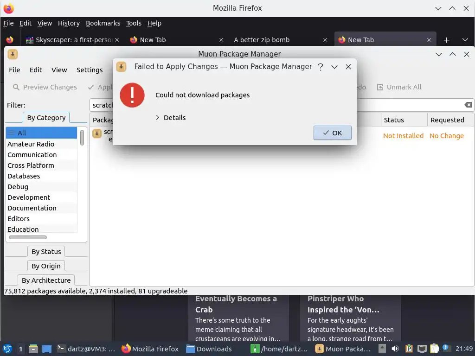Click the red error exclamation icon
Viewport: 475px width, 356px height.
(x=132, y=95)
